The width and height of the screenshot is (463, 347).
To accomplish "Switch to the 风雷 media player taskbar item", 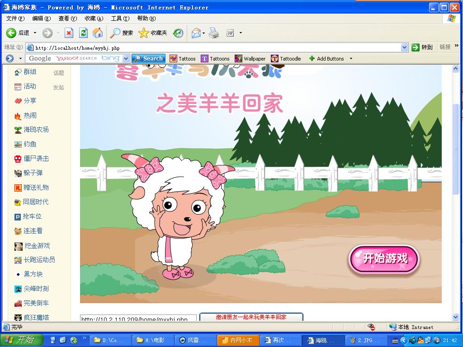I will coord(195,340).
